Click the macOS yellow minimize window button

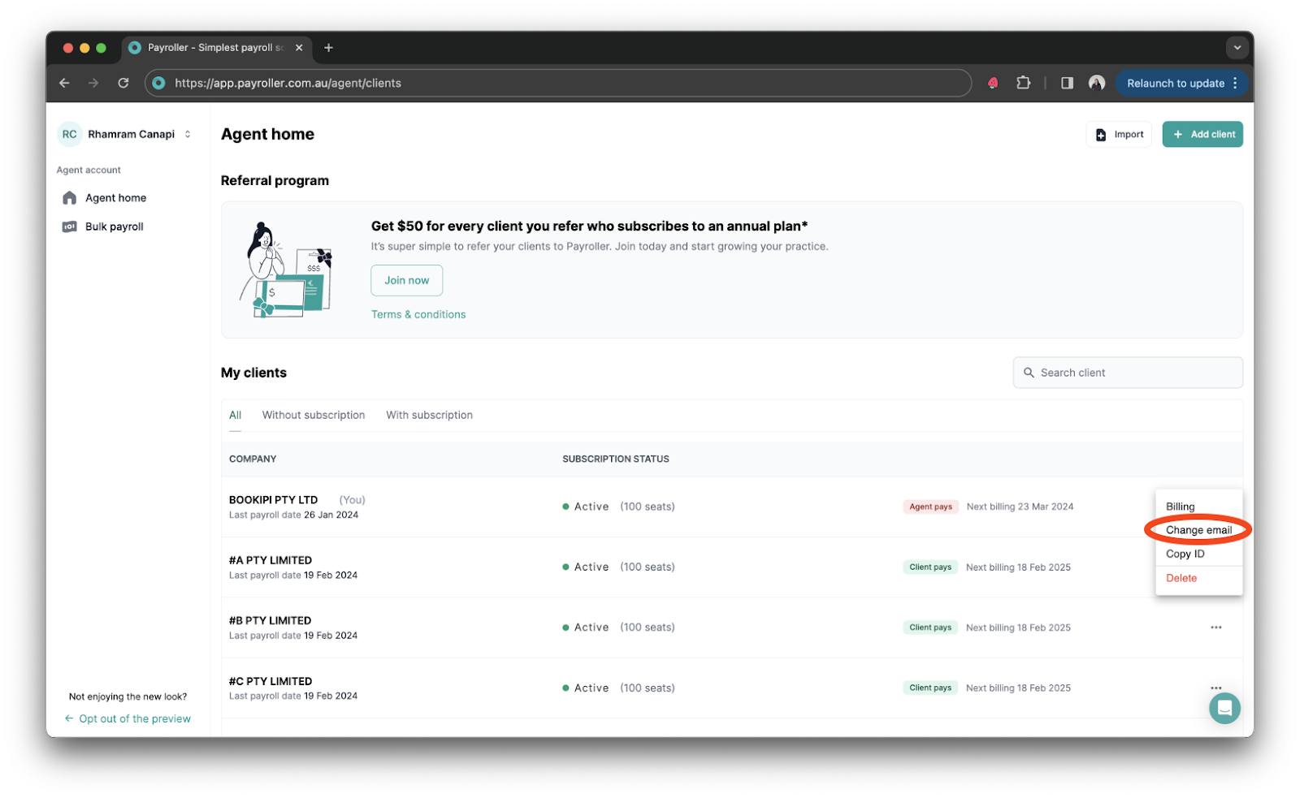(84, 48)
